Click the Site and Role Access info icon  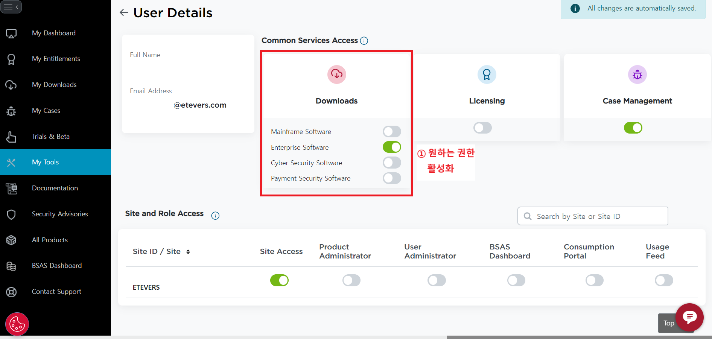point(215,216)
